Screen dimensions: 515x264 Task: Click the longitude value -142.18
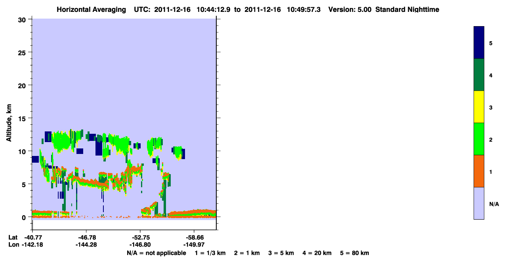(32, 245)
